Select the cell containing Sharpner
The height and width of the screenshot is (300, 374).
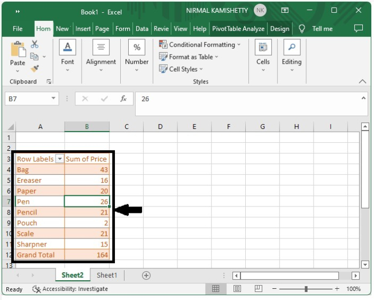click(x=40, y=244)
